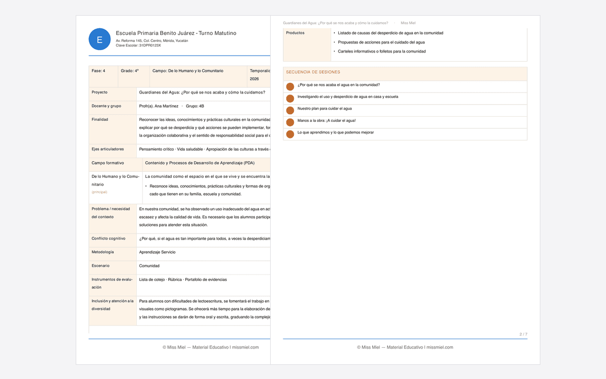Viewport: 606px width, 379px height.
Task: Click 'Carteles informativos o folletos para la comunidad'
Action: pos(382,52)
